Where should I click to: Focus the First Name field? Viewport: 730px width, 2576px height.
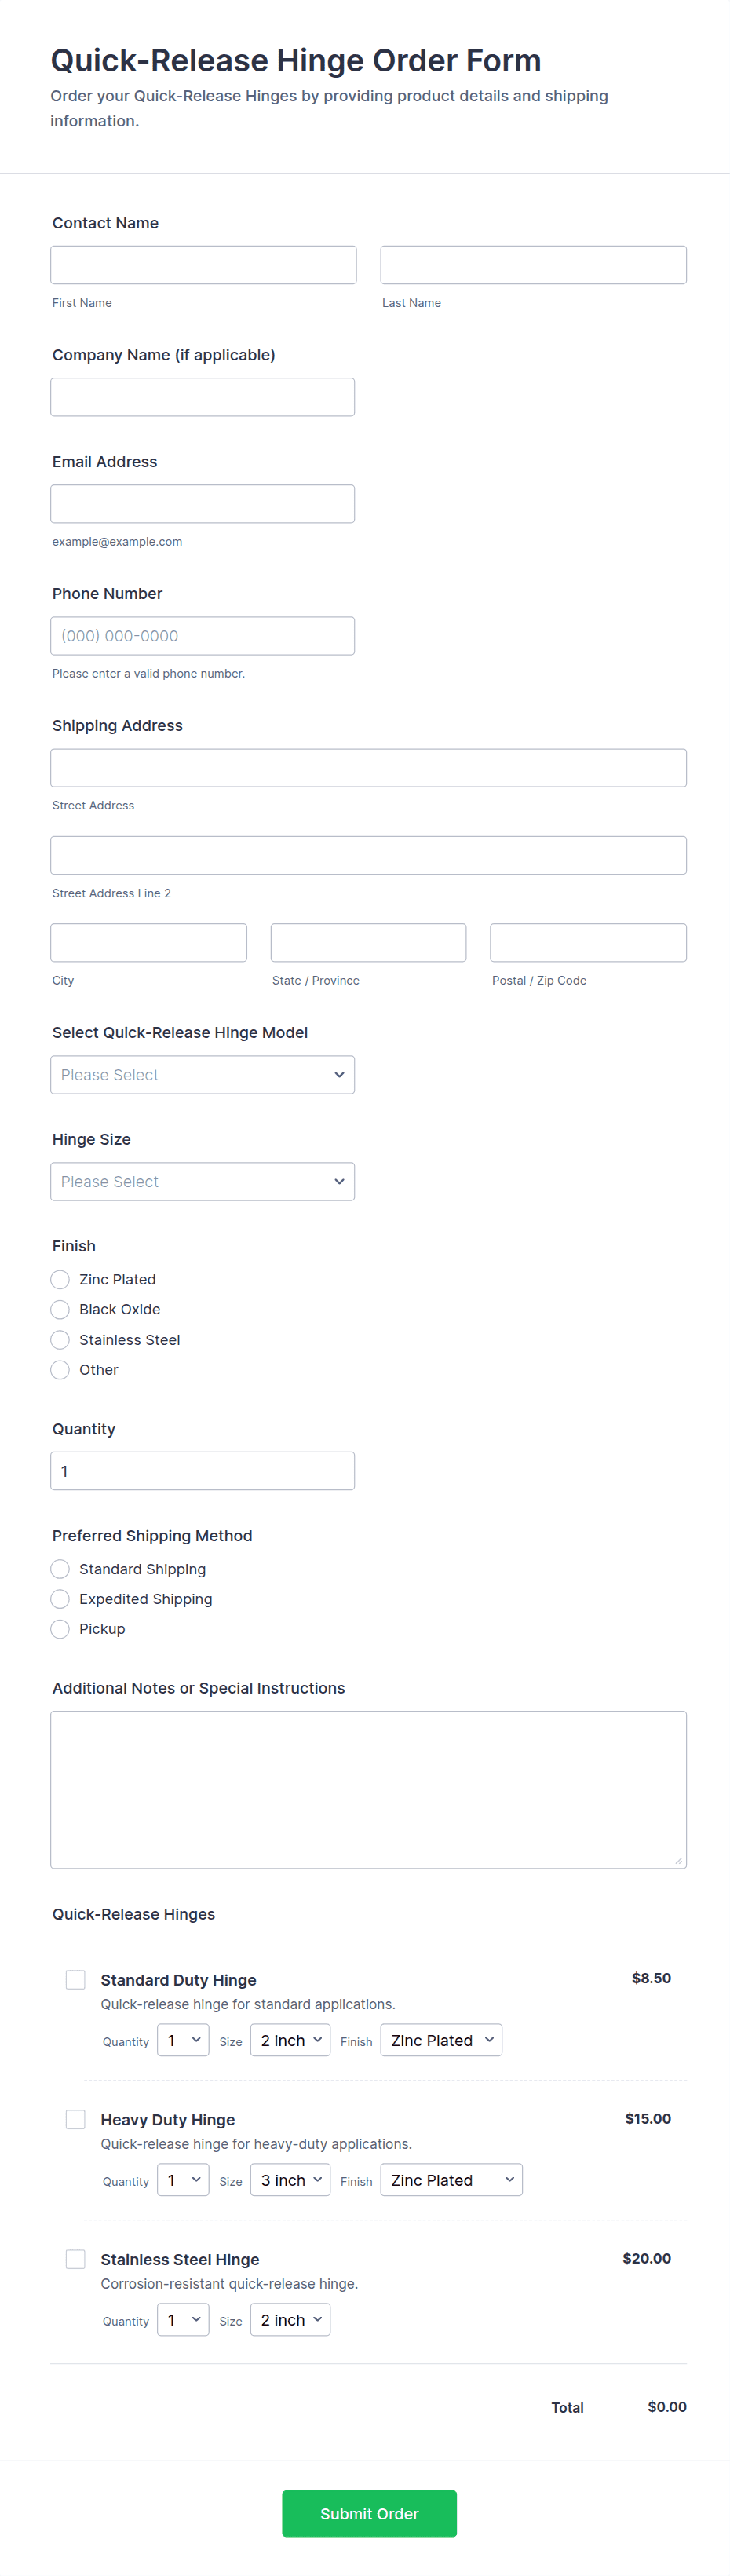[203, 265]
